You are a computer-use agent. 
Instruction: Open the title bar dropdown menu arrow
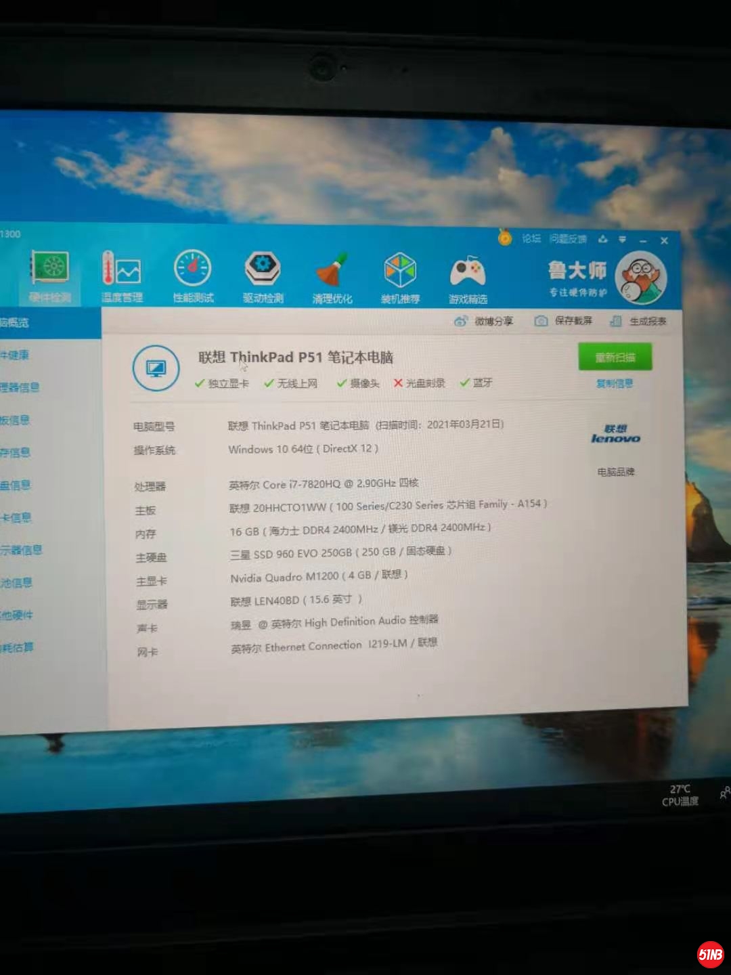[x=622, y=240]
